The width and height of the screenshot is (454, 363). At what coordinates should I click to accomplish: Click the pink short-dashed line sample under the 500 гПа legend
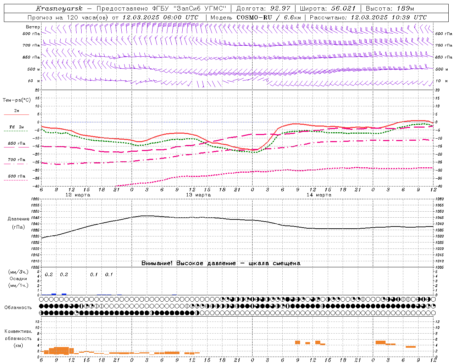coord(16,180)
